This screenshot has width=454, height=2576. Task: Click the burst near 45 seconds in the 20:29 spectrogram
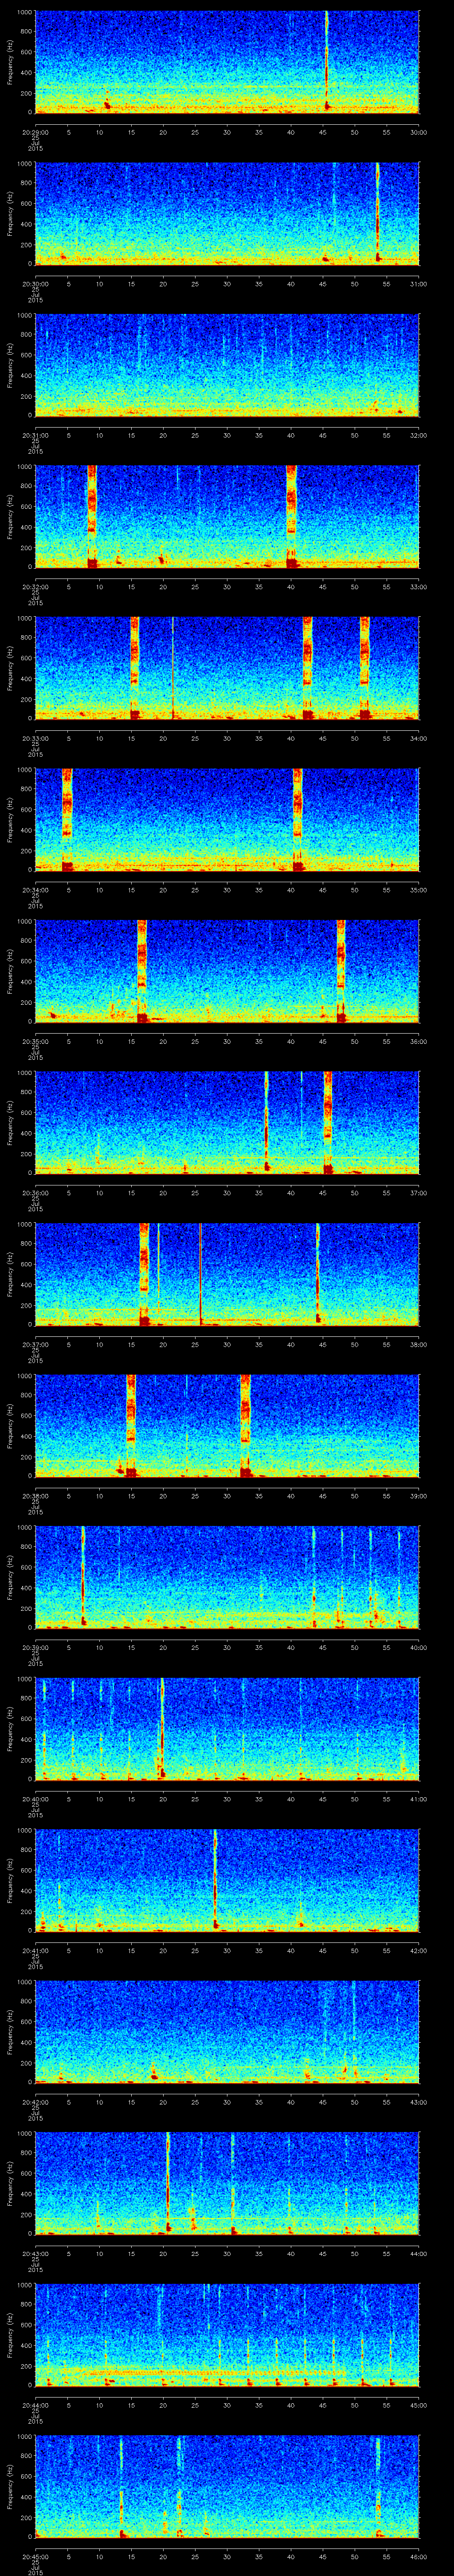[x=326, y=61]
